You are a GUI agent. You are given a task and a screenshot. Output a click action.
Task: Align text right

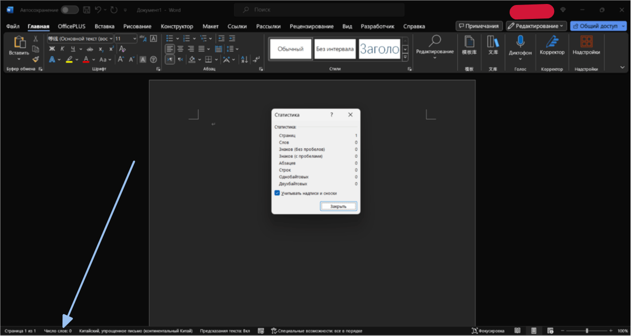pyautogui.click(x=191, y=49)
